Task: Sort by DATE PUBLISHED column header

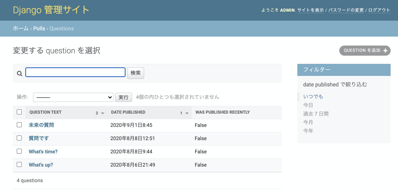Action: [128, 112]
